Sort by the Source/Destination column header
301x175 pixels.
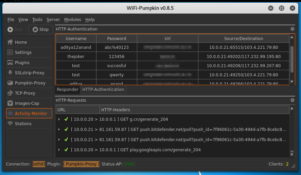pos(244,39)
